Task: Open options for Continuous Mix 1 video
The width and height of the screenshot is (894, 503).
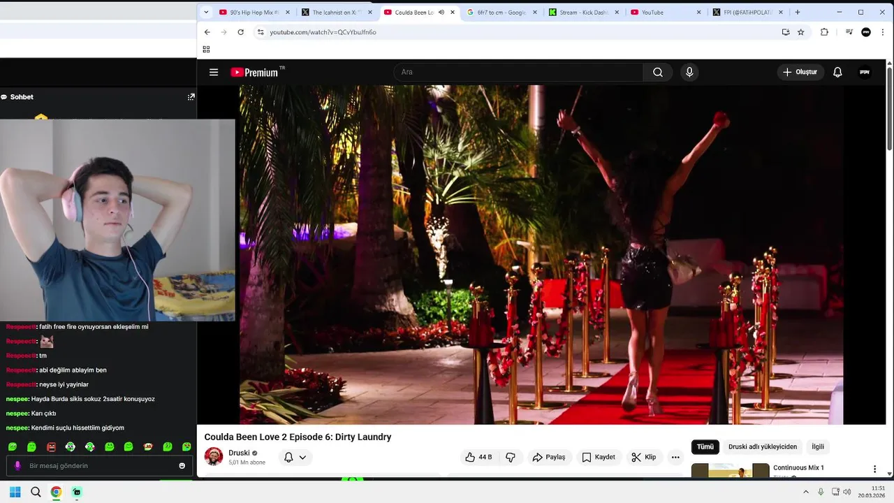Action: 874,469
